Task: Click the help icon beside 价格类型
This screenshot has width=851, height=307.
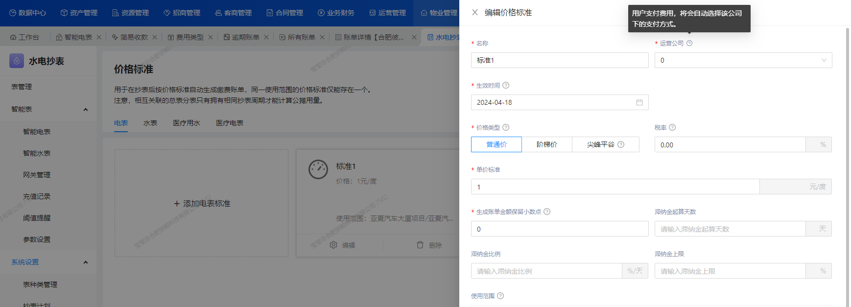Action: click(506, 127)
